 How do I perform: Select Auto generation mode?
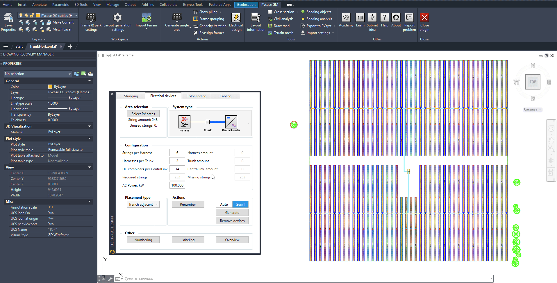pos(224,205)
